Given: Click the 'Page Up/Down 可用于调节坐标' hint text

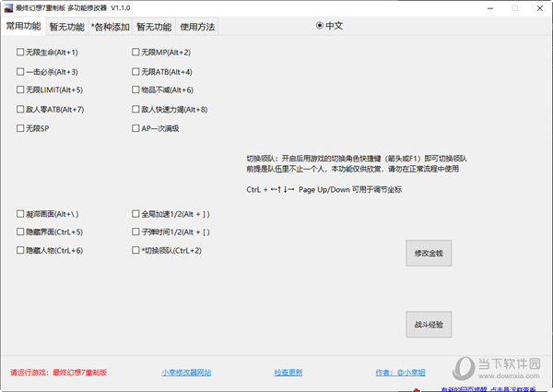Looking at the screenshot, I should click(350, 189).
